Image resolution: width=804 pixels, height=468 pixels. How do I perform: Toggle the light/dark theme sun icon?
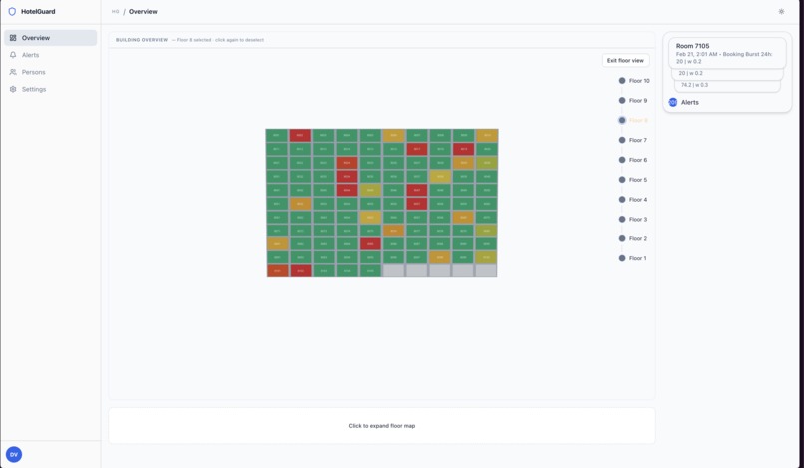click(x=781, y=11)
